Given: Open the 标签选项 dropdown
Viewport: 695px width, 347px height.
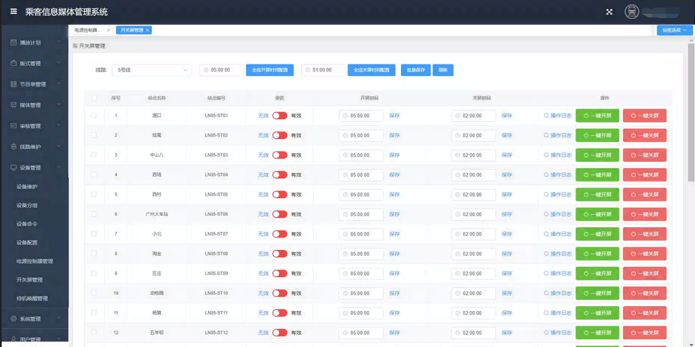Looking at the screenshot, I should [674, 30].
